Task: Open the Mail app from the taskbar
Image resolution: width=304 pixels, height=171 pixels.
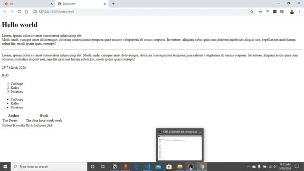Action: tap(158, 167)
